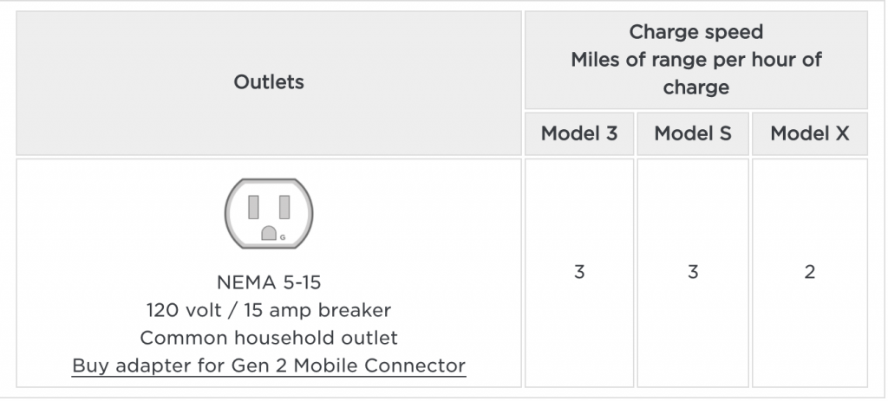
Task: Click the Model 3 charge speed value 3
Action: tap(578, 272)
